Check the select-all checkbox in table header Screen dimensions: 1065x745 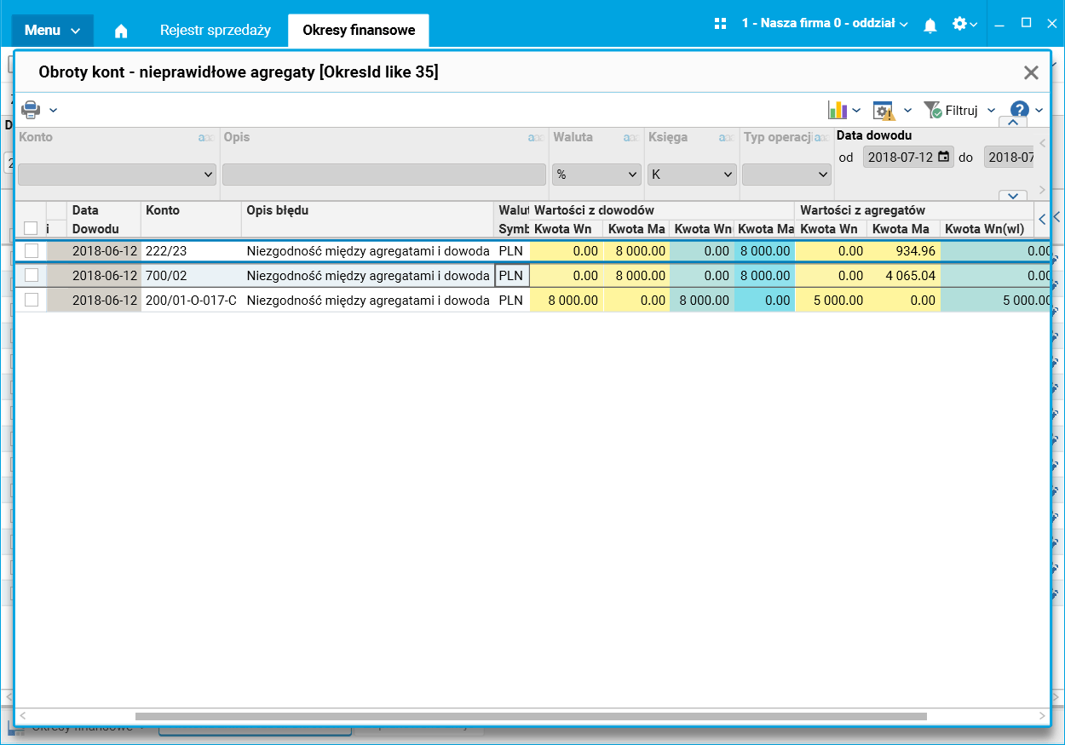tap(31, 227)
